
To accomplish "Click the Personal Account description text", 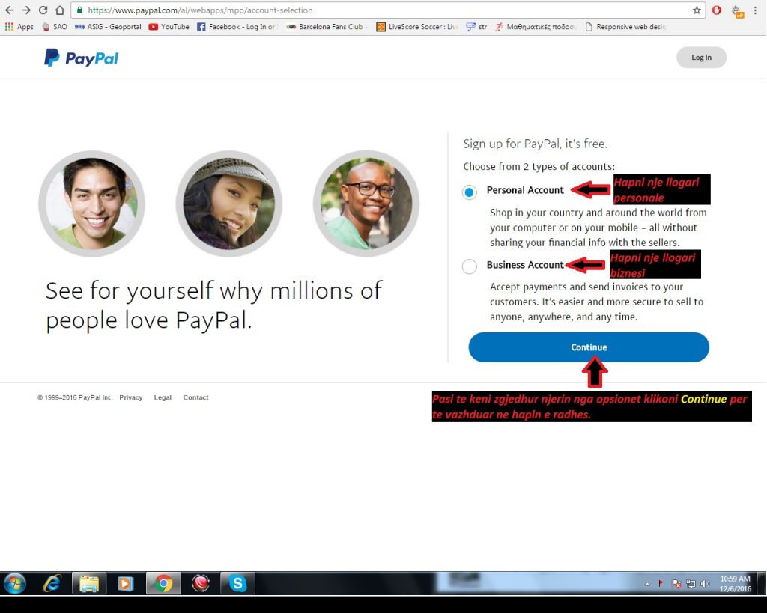I will click(598, 228).
